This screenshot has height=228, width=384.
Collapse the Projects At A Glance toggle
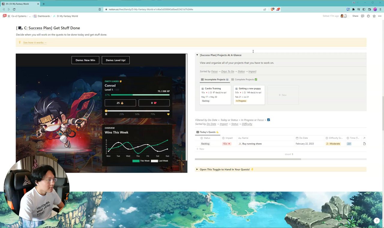coord(197,55)
